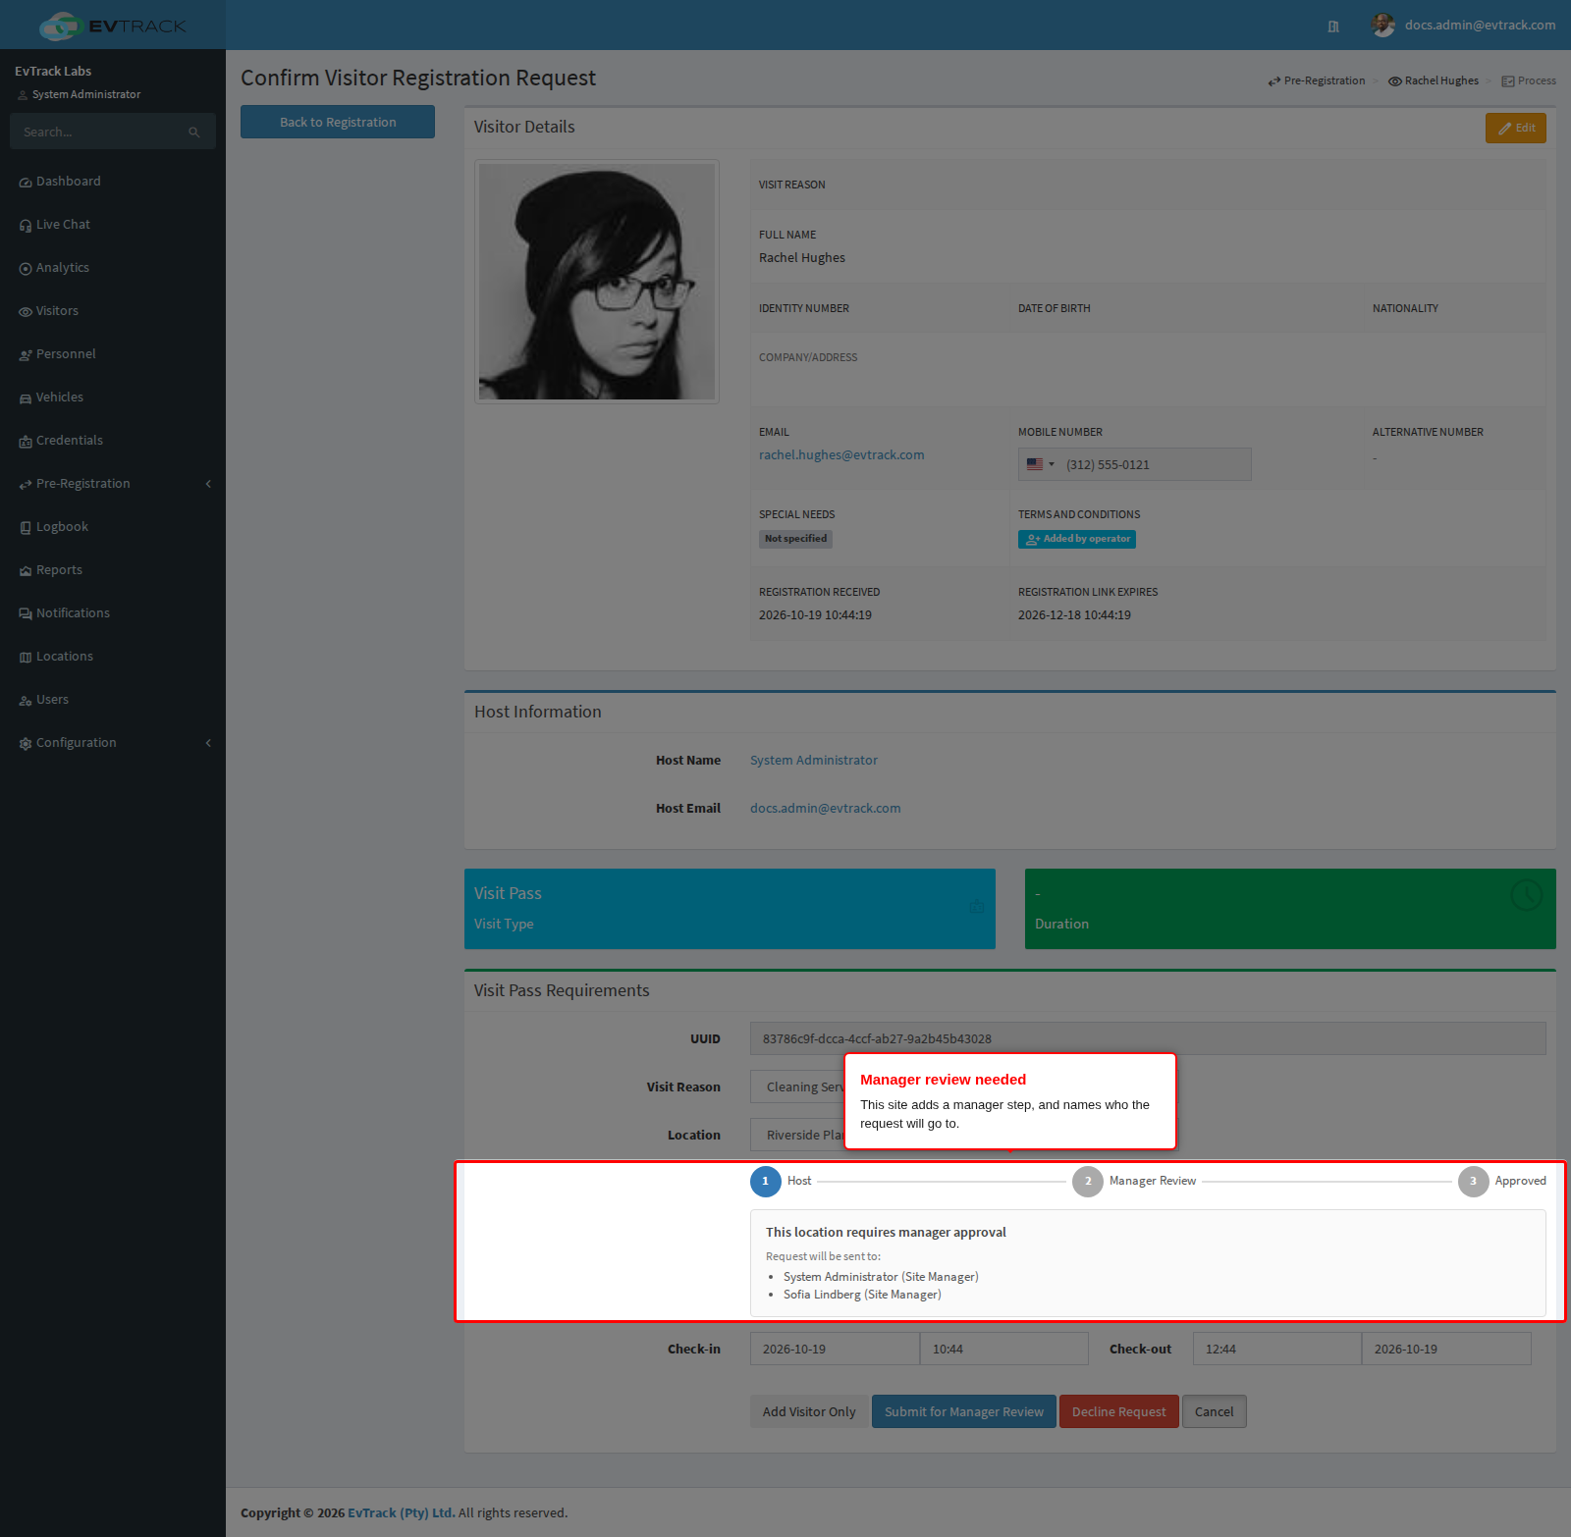Click the Notifications icon in sidebar
1571x1537 pixels.
[x=26, y=614]
